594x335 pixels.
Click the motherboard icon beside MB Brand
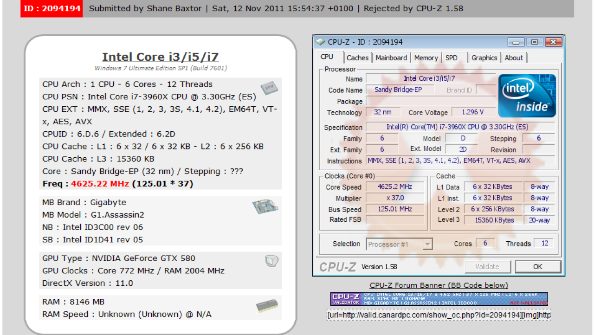[x=265, y=206]
